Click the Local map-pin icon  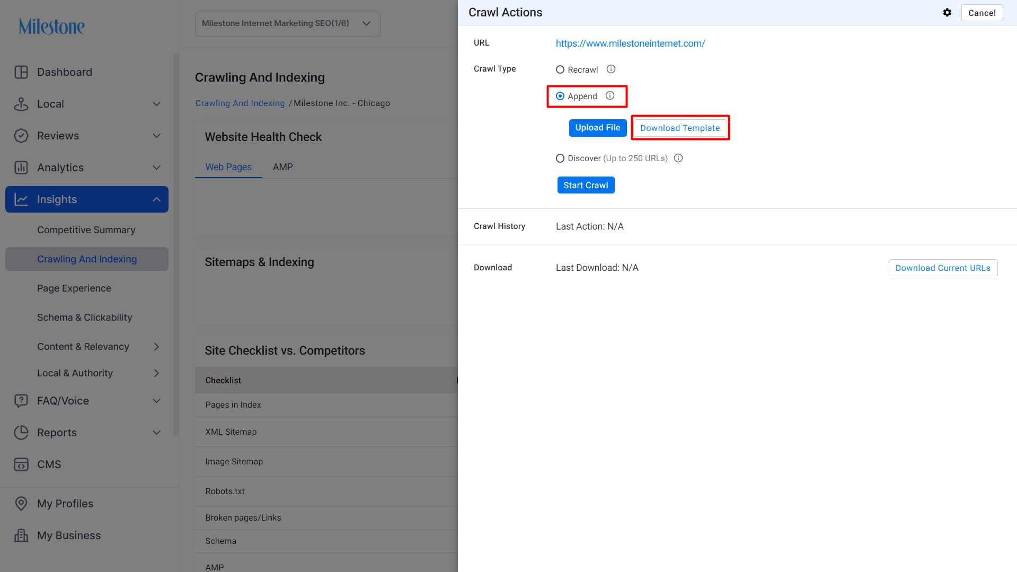pos(21,104)
